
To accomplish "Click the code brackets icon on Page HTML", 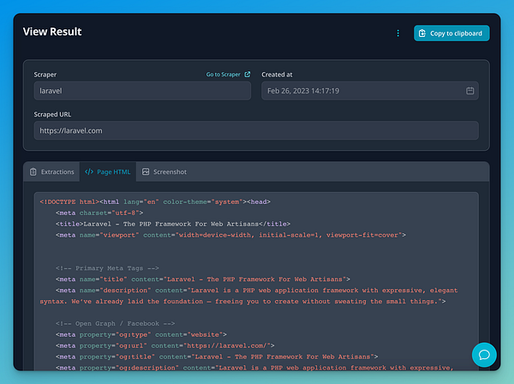I will [89, 171].
